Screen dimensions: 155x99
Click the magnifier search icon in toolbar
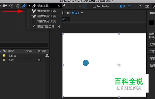[154, 6]
